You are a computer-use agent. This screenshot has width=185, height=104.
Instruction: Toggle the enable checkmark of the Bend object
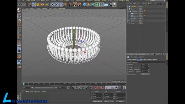(142, 18)
